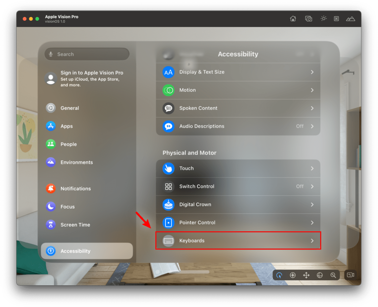Click the Notifications bell icon
The width and height of the screenshot is (378, 307).
tap(50, 189)
